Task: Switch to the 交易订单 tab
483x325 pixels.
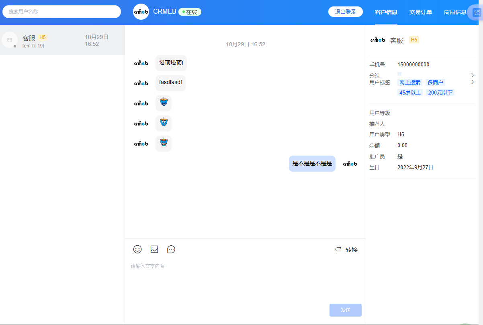Action: [x=420, y=12]
